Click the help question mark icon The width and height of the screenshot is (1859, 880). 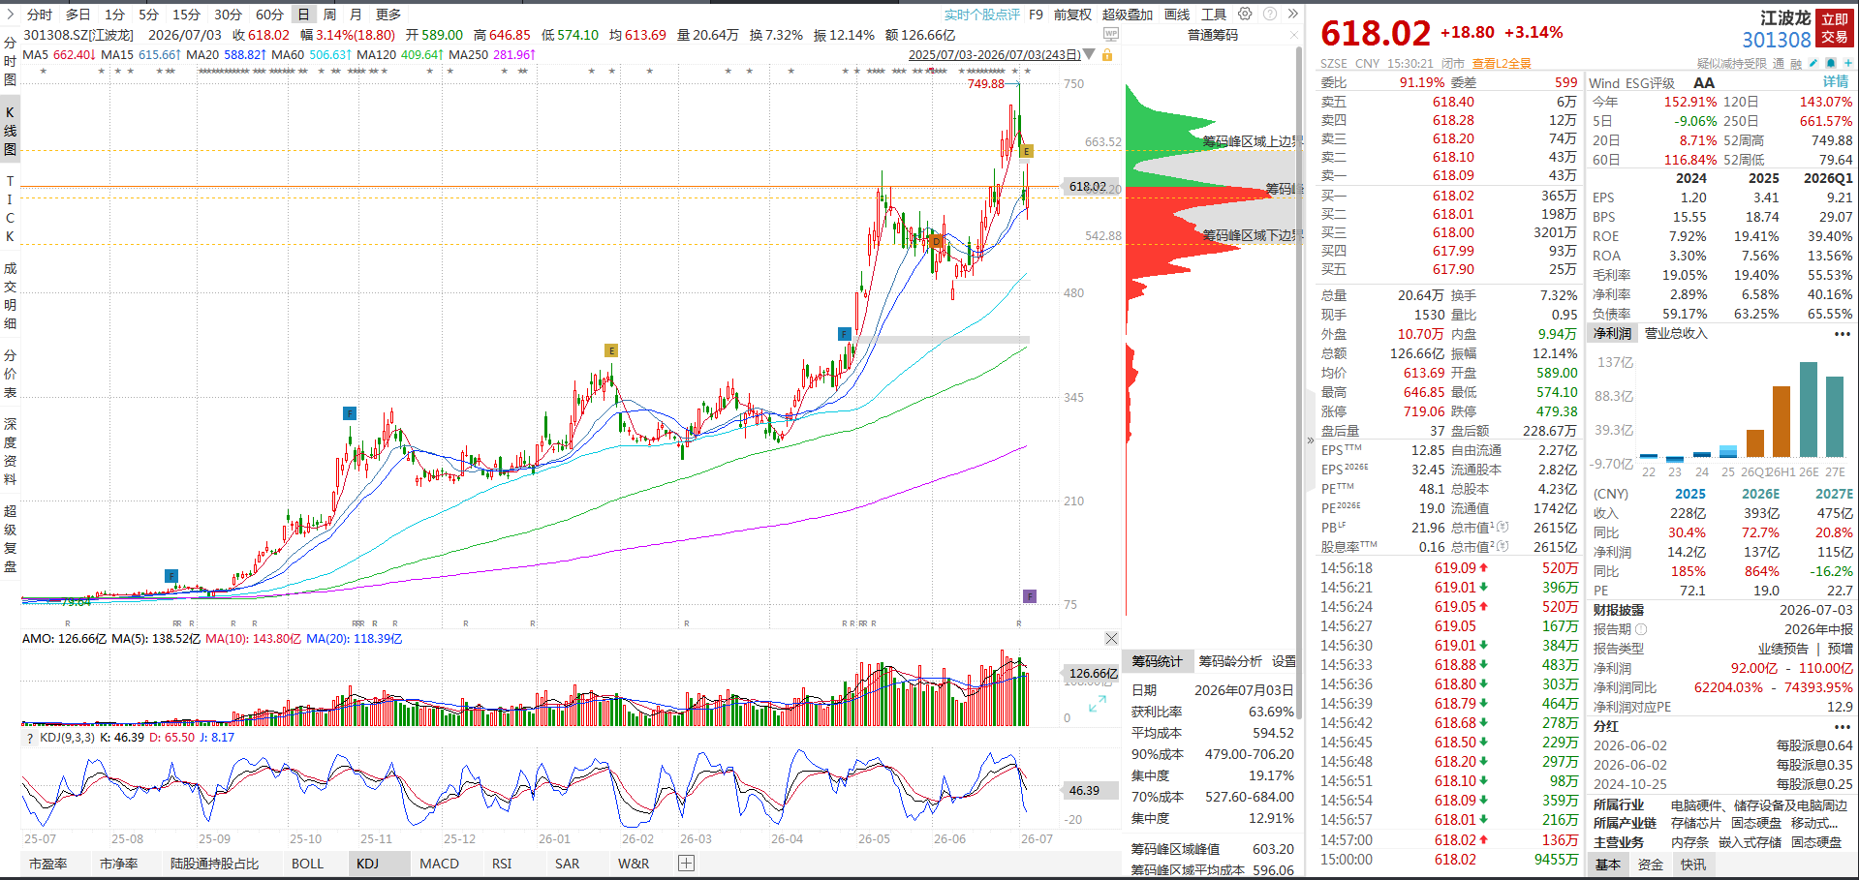click(1270, 14)
